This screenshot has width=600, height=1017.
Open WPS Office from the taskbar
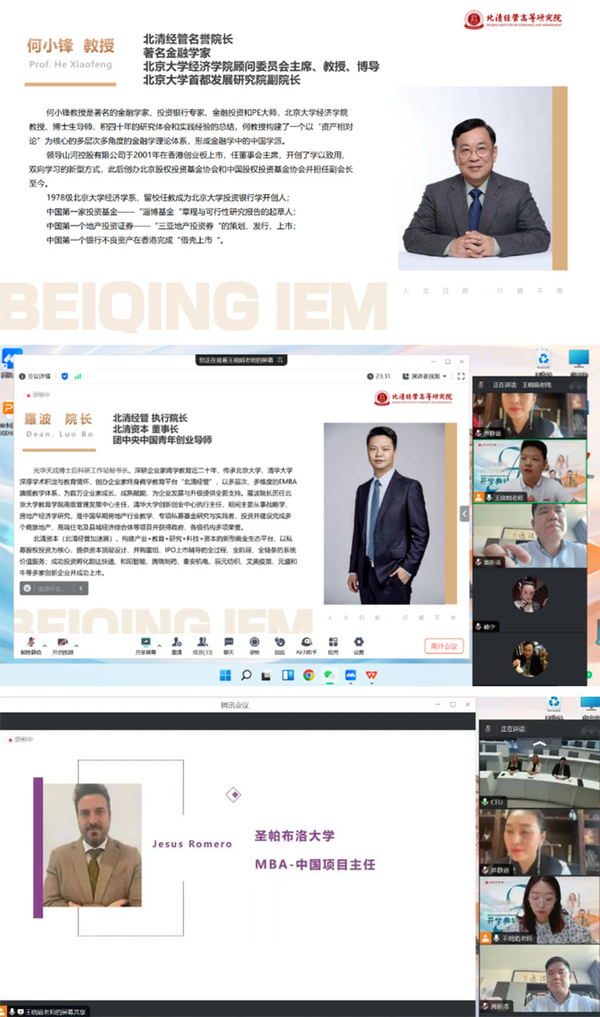(x=371, y=676)
